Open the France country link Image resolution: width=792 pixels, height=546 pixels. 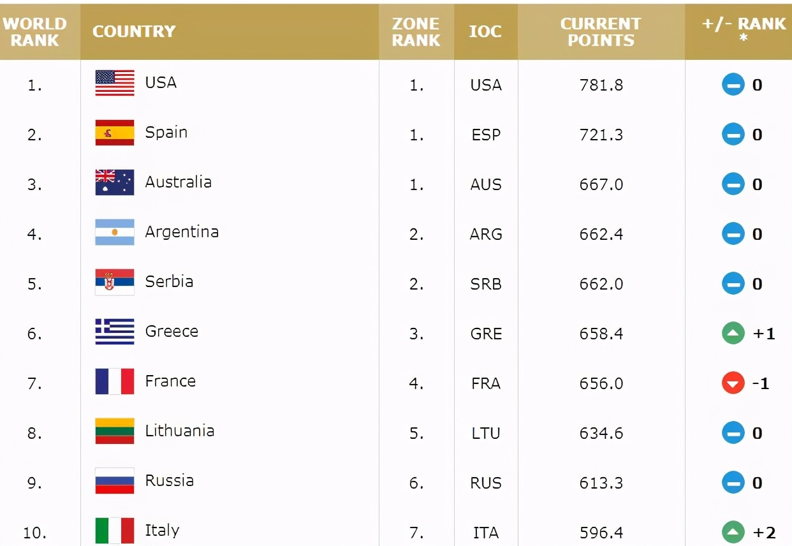170,381
